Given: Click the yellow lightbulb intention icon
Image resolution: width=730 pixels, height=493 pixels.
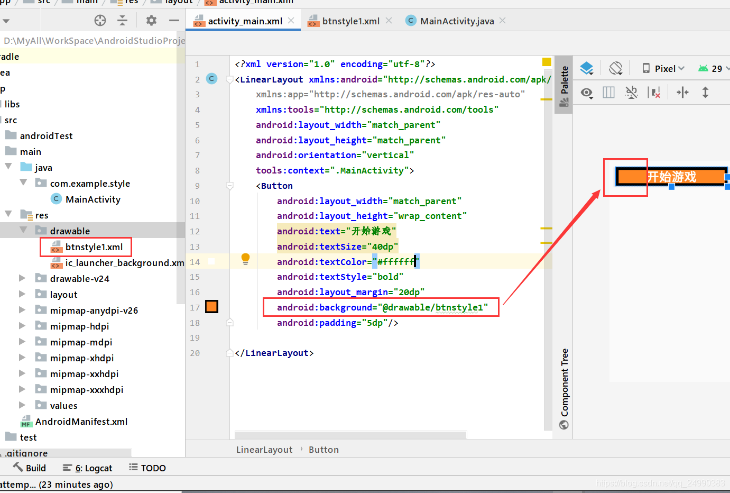Looking at the screenshot, I should [x=245, y=259].
